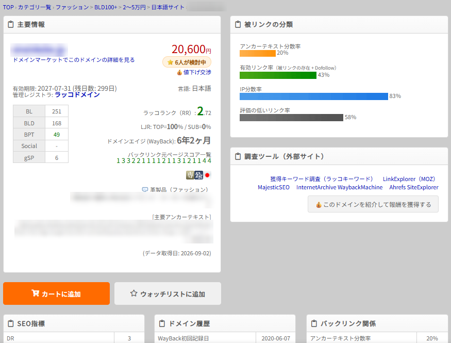Click the カートに追加 button
Image resolution: width=451 pixels, height=343 pixels.
56,293
